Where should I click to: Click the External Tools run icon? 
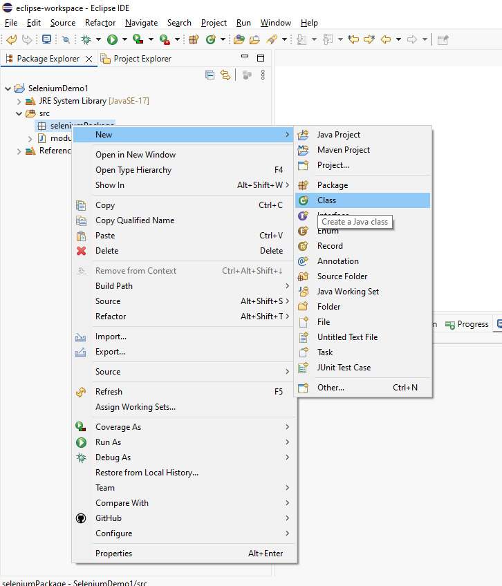click(x=165, y=39)
